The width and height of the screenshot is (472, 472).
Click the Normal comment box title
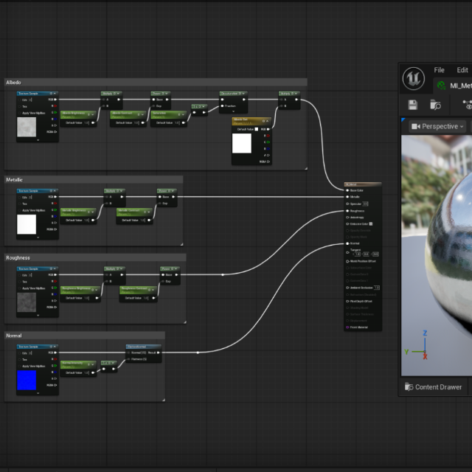click(13, 336)
